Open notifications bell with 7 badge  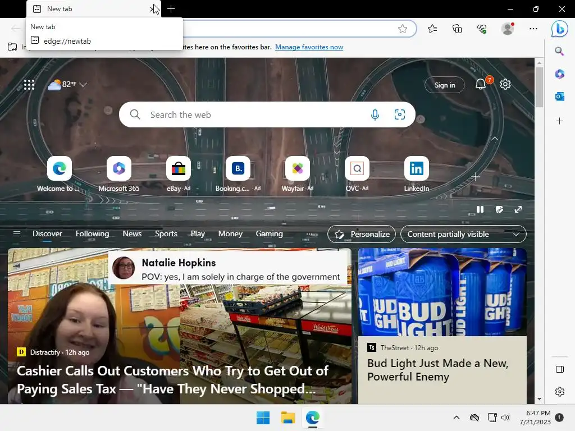(x=481, y=84)
